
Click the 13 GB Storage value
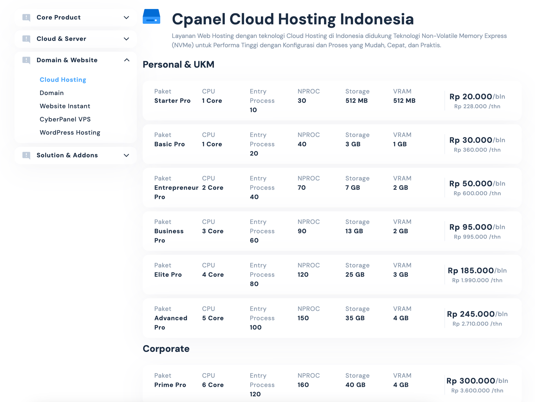(354, 231)
